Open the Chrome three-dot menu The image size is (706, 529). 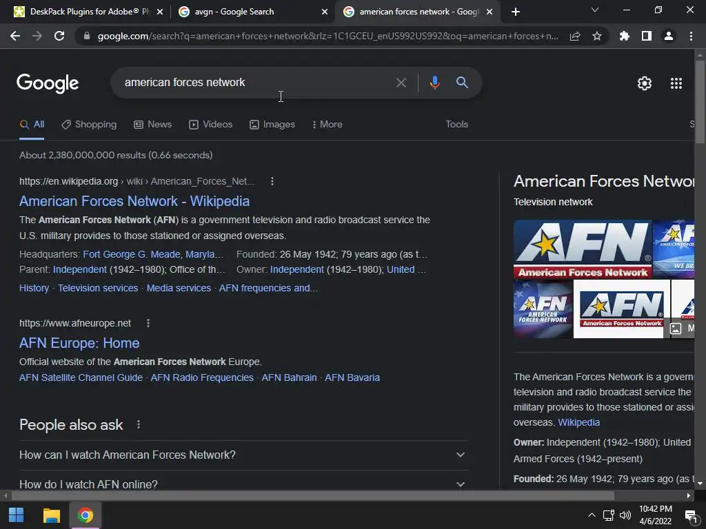tap(691, 36)
